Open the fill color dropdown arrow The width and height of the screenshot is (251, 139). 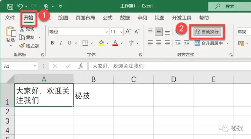point(108,43)
